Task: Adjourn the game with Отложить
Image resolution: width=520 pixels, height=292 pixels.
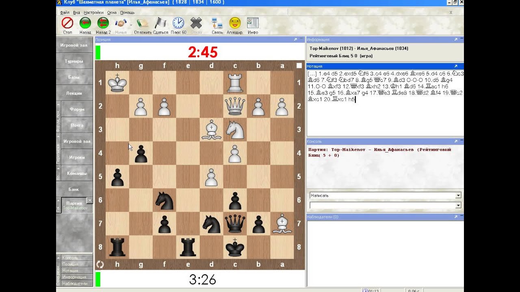Action: tap(143, 23)
